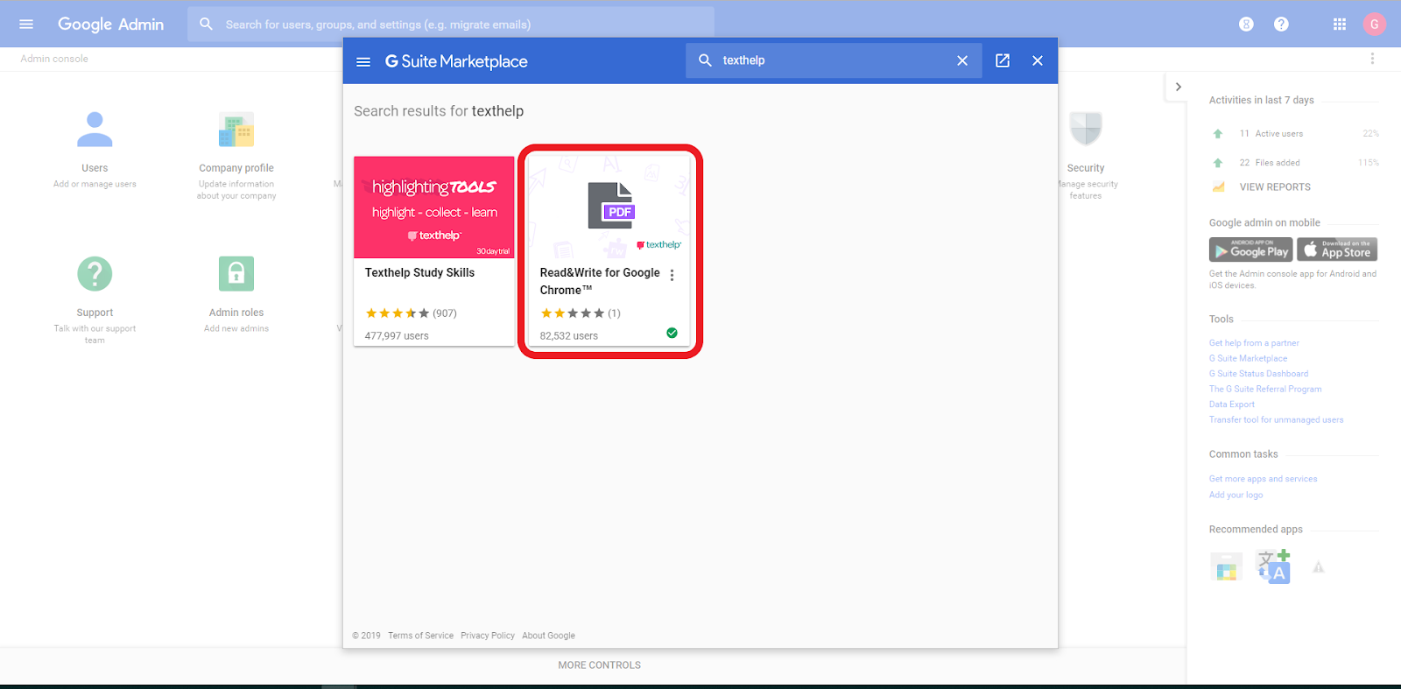1401x689 pixels.
Task: Open the third recommended app triangle icon
Action: [x=1319, y=567]
